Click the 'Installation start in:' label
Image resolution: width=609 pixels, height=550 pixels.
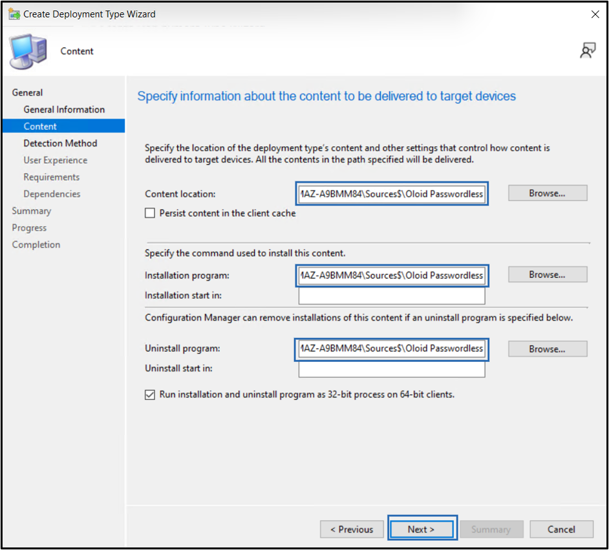183,295
